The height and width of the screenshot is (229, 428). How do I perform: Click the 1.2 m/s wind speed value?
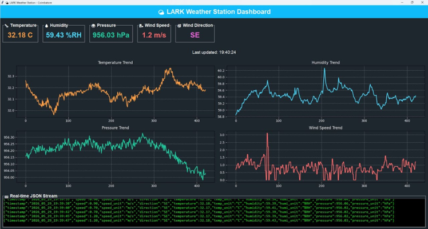pos(154,35)
